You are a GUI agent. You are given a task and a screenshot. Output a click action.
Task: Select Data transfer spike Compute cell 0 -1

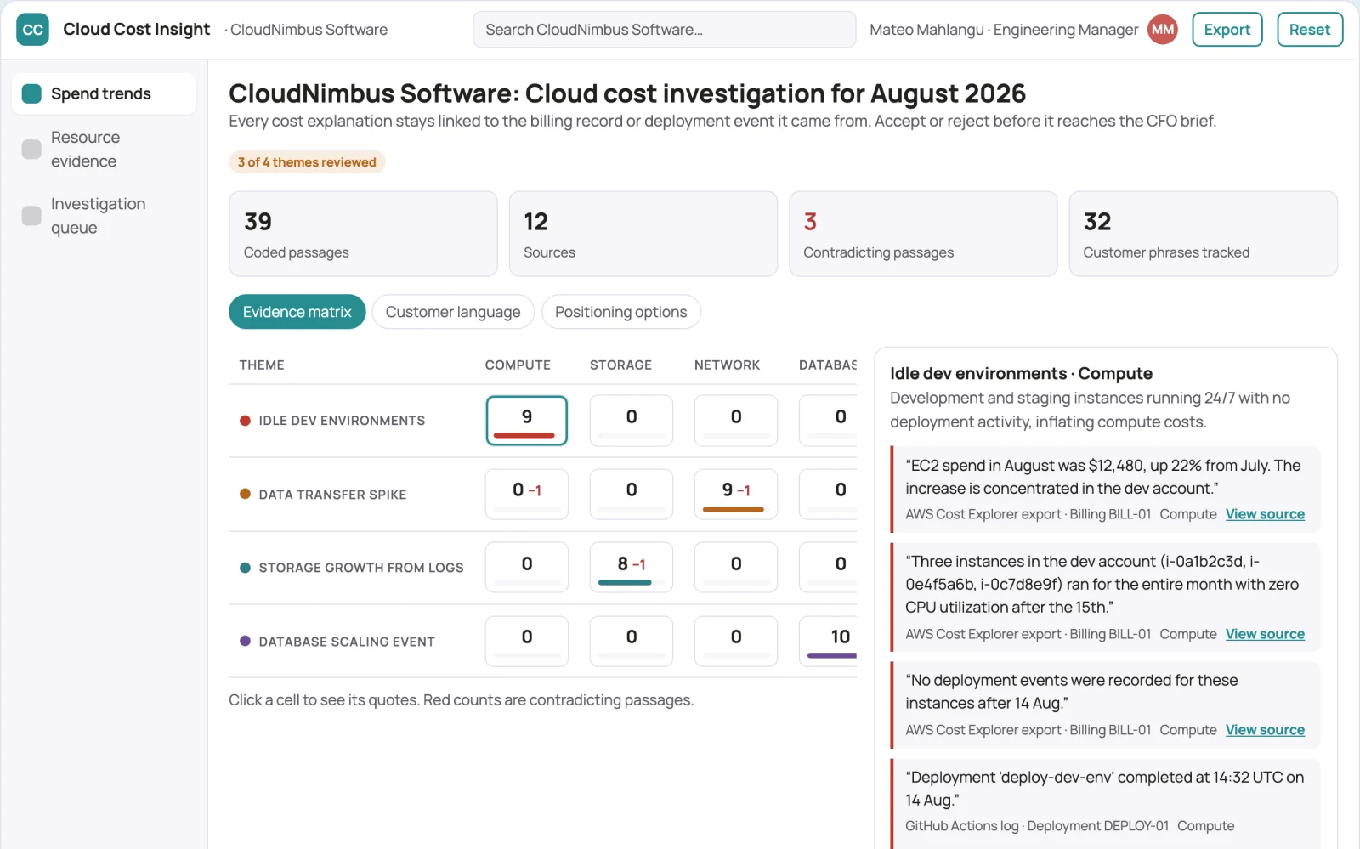click(x=526, y=494)
